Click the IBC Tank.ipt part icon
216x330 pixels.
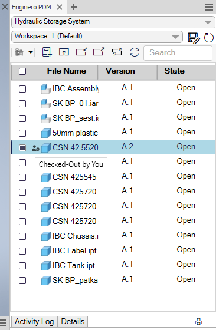pyautogui.click(x=45, y=266)
